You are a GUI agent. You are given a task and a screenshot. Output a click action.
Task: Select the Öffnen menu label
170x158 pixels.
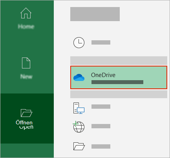pyautogui.click(x=24, y=122)
